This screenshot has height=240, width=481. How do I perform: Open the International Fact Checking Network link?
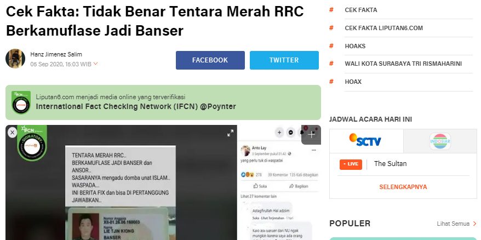click(x=136, y=106)
